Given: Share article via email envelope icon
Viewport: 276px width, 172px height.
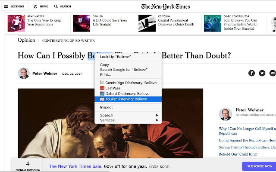Looking at the screenshot, I should pyautogui.click(x=272, y=73).
